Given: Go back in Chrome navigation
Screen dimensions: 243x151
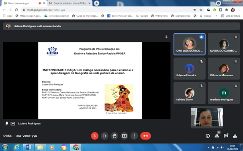Looking at the screenshot, I should pyautogui.click(x=4, y=10).
